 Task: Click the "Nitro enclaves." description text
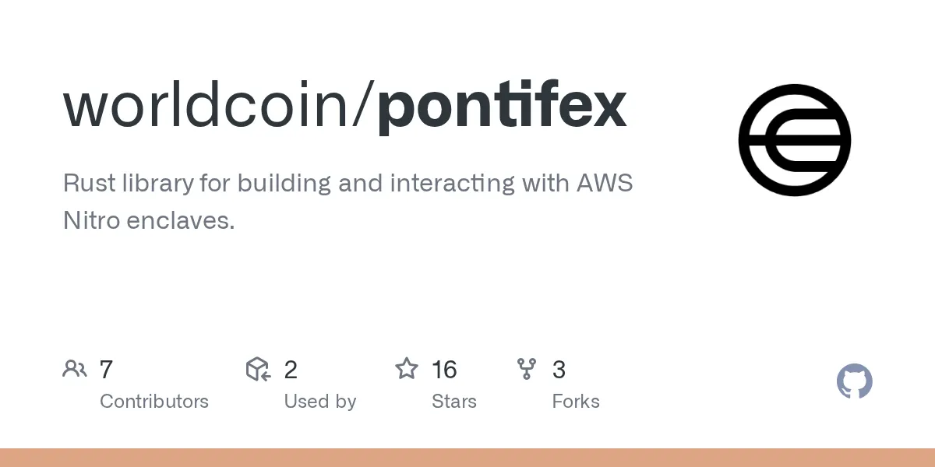[x=148, y=221]
